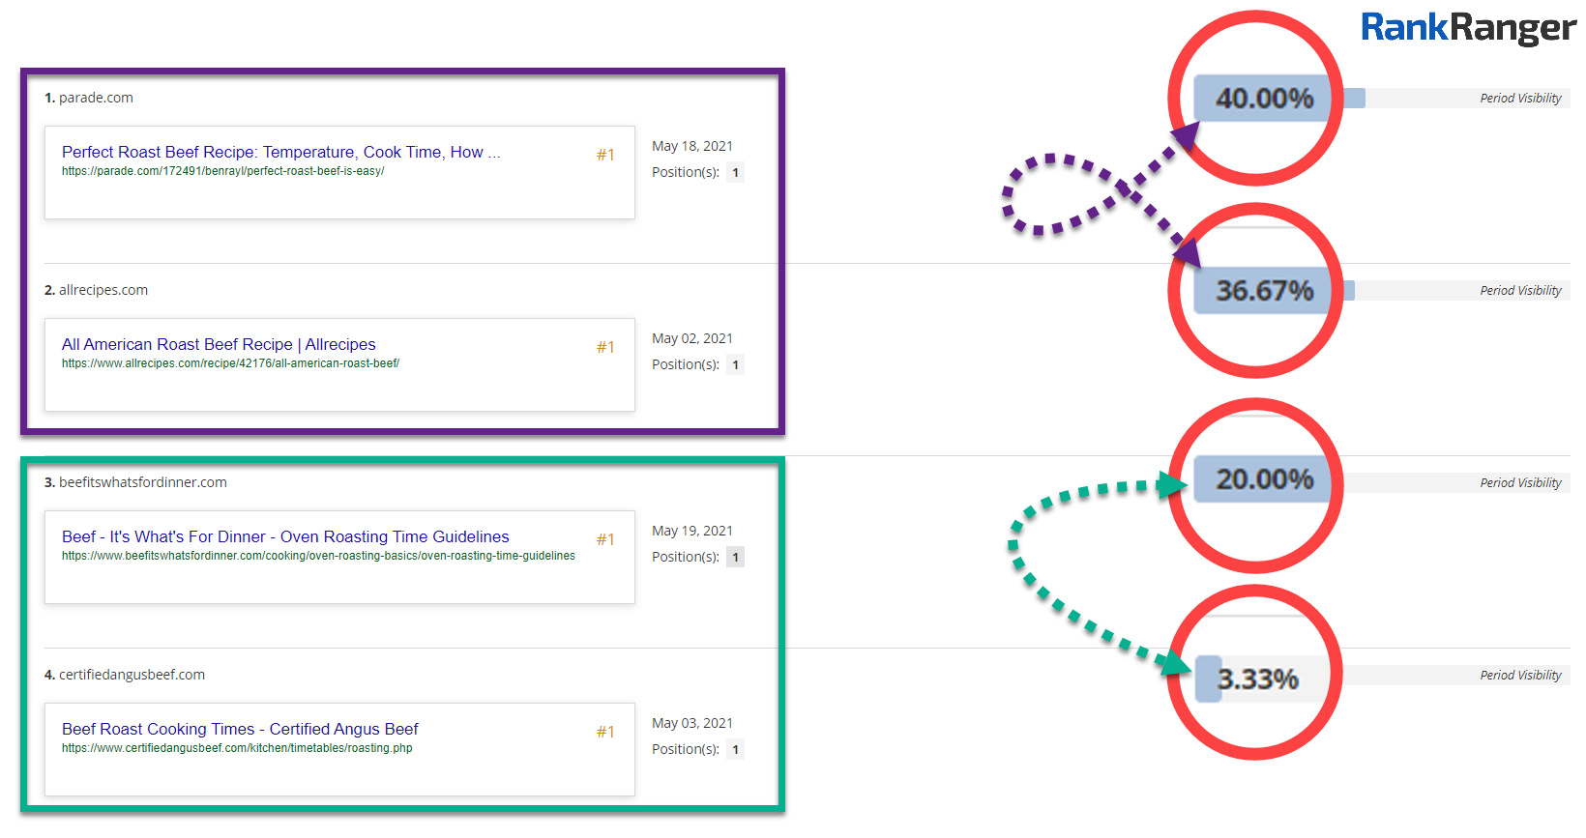Click the #1 rank badge for parade.com

(605, 155)
